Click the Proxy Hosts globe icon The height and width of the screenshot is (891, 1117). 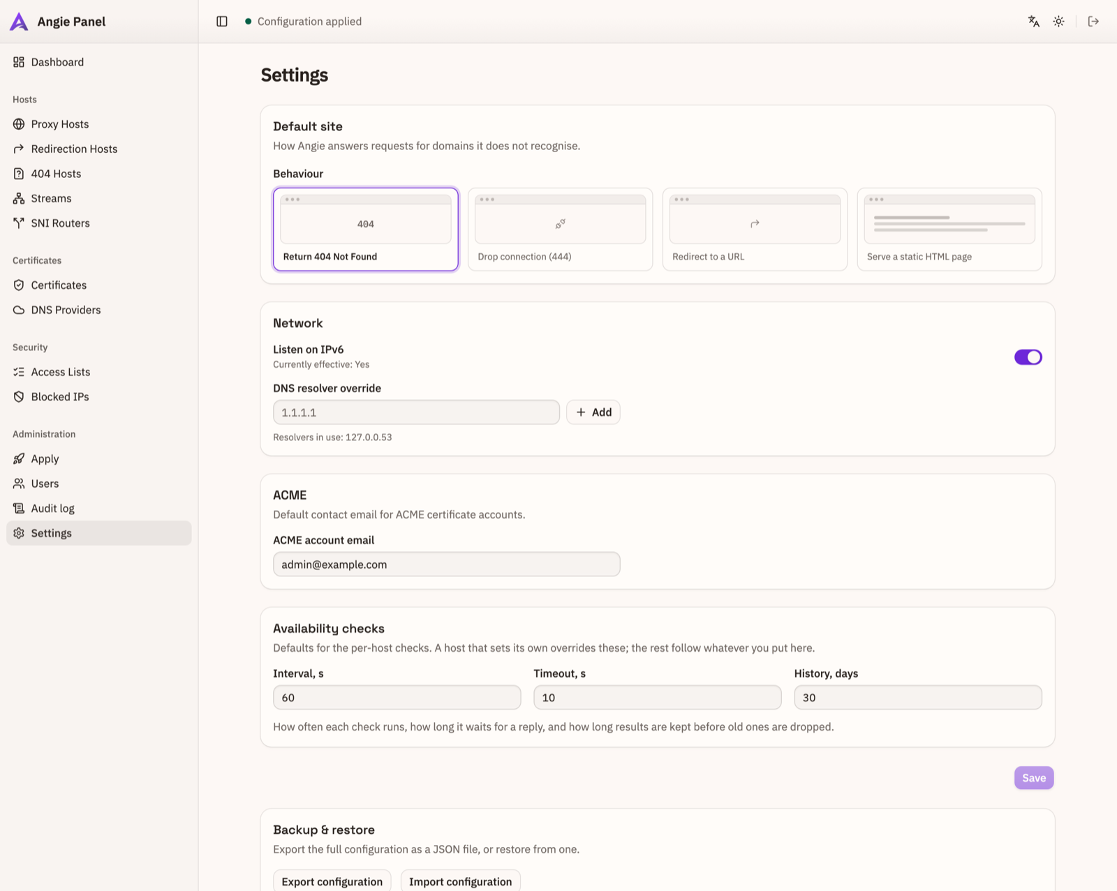point(19,124)
